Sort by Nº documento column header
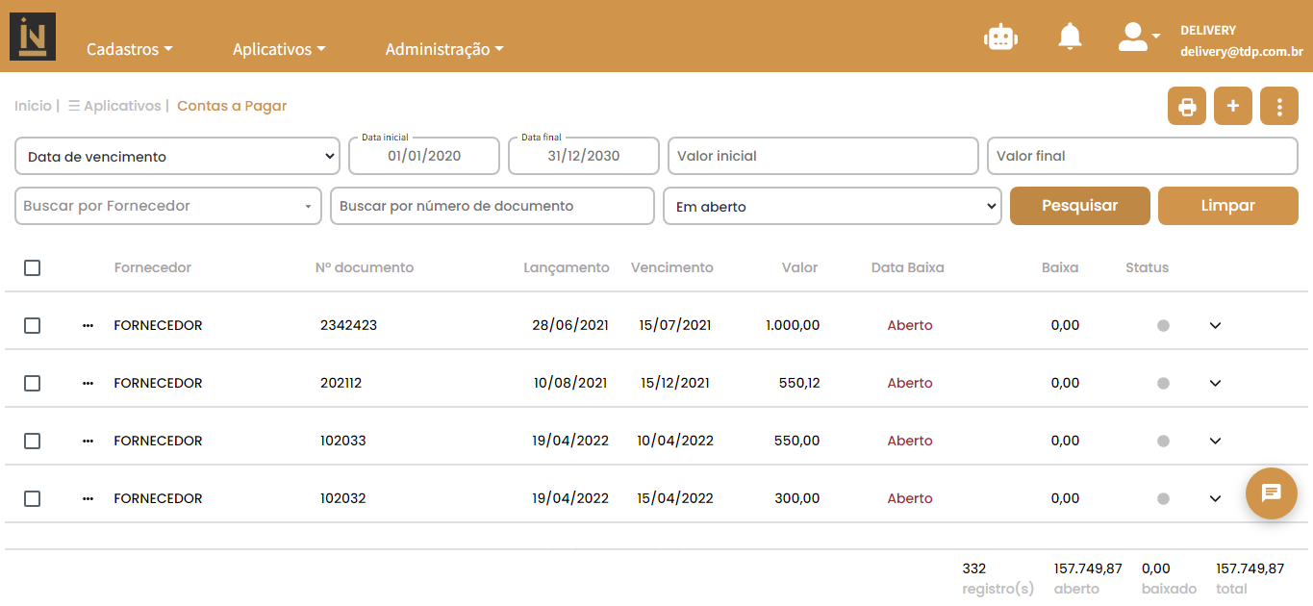The image size is (1313, 606). (x=365, y=268)
